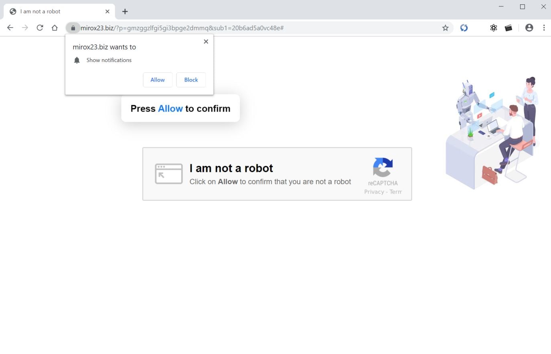Click the padlock icon in address bar
Screen dimensions: 551x354
tap(73, 28)
